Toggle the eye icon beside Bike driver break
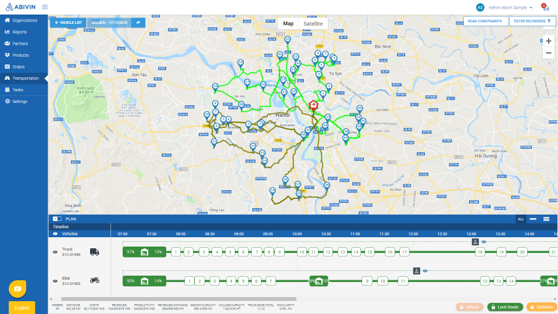The image size is (558, 314). [425, 271]
